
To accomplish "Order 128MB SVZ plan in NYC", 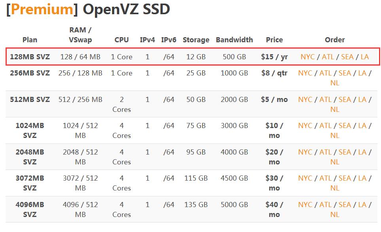I will click(x=308, y=57).
